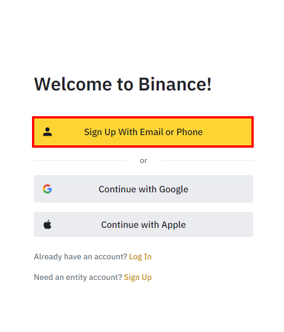Click the 'Continue with Google' text label
This screenshot has width=284, height=332.
(x=143, y=189)
